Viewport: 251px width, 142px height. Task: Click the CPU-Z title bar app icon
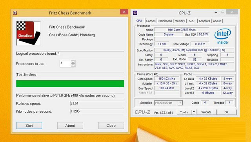[x=135, y=13]
